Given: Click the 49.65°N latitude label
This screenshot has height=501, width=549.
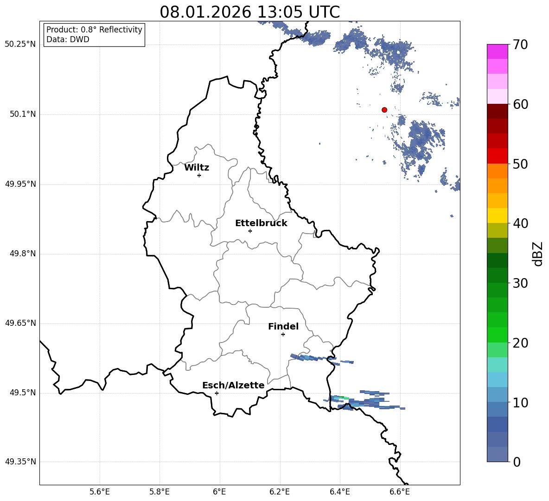Looking at the screenshot, I should pyautogui.click(x=20, y=323).
